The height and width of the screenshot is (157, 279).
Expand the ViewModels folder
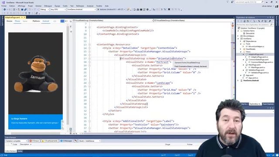pos(241,49)
